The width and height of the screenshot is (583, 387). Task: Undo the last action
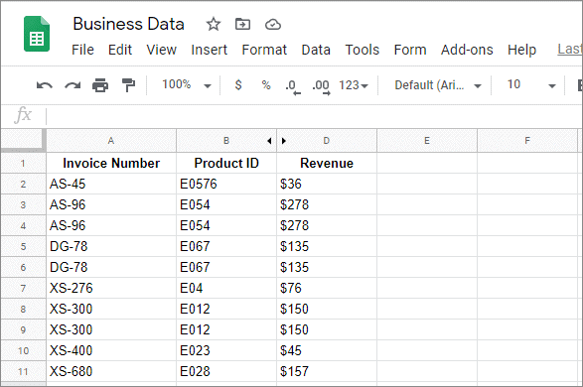[x=45, y=85]
